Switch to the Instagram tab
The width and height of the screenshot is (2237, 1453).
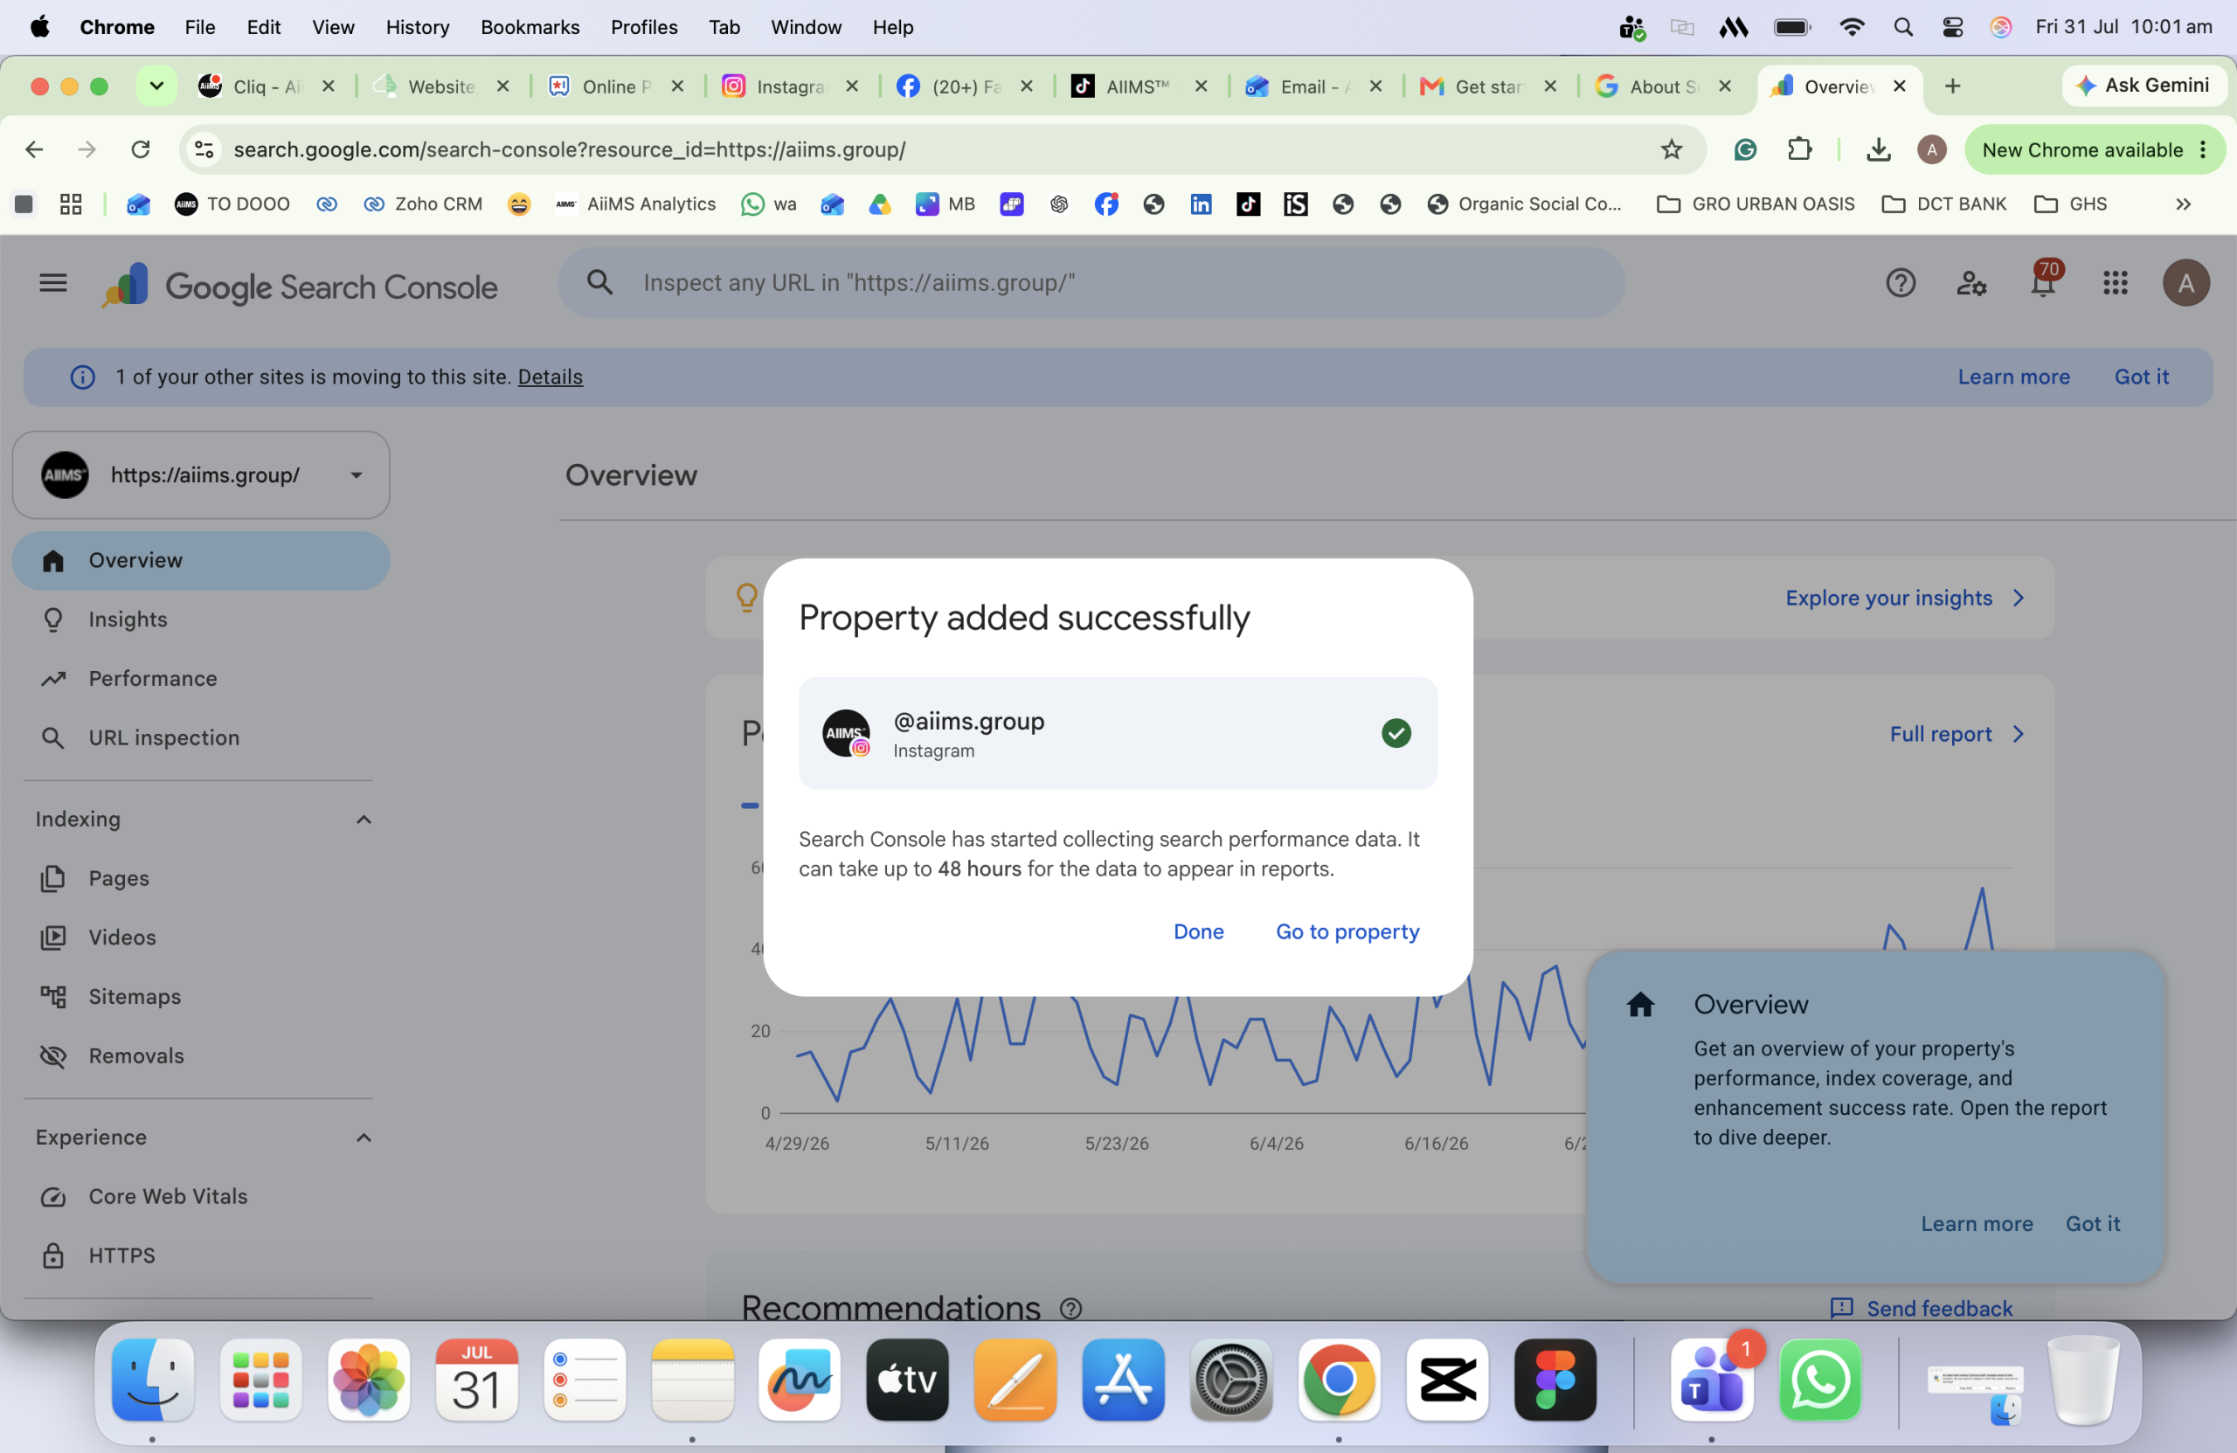pyautogui.click(x=790, y=86)
